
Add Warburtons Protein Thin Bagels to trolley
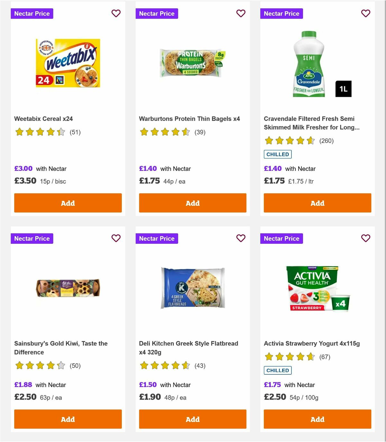[x=192, y=203]
